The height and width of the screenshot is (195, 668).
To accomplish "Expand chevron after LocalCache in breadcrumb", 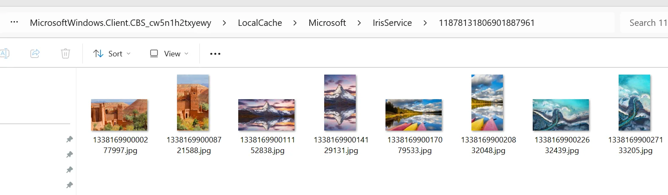I will tap(295, 23).
